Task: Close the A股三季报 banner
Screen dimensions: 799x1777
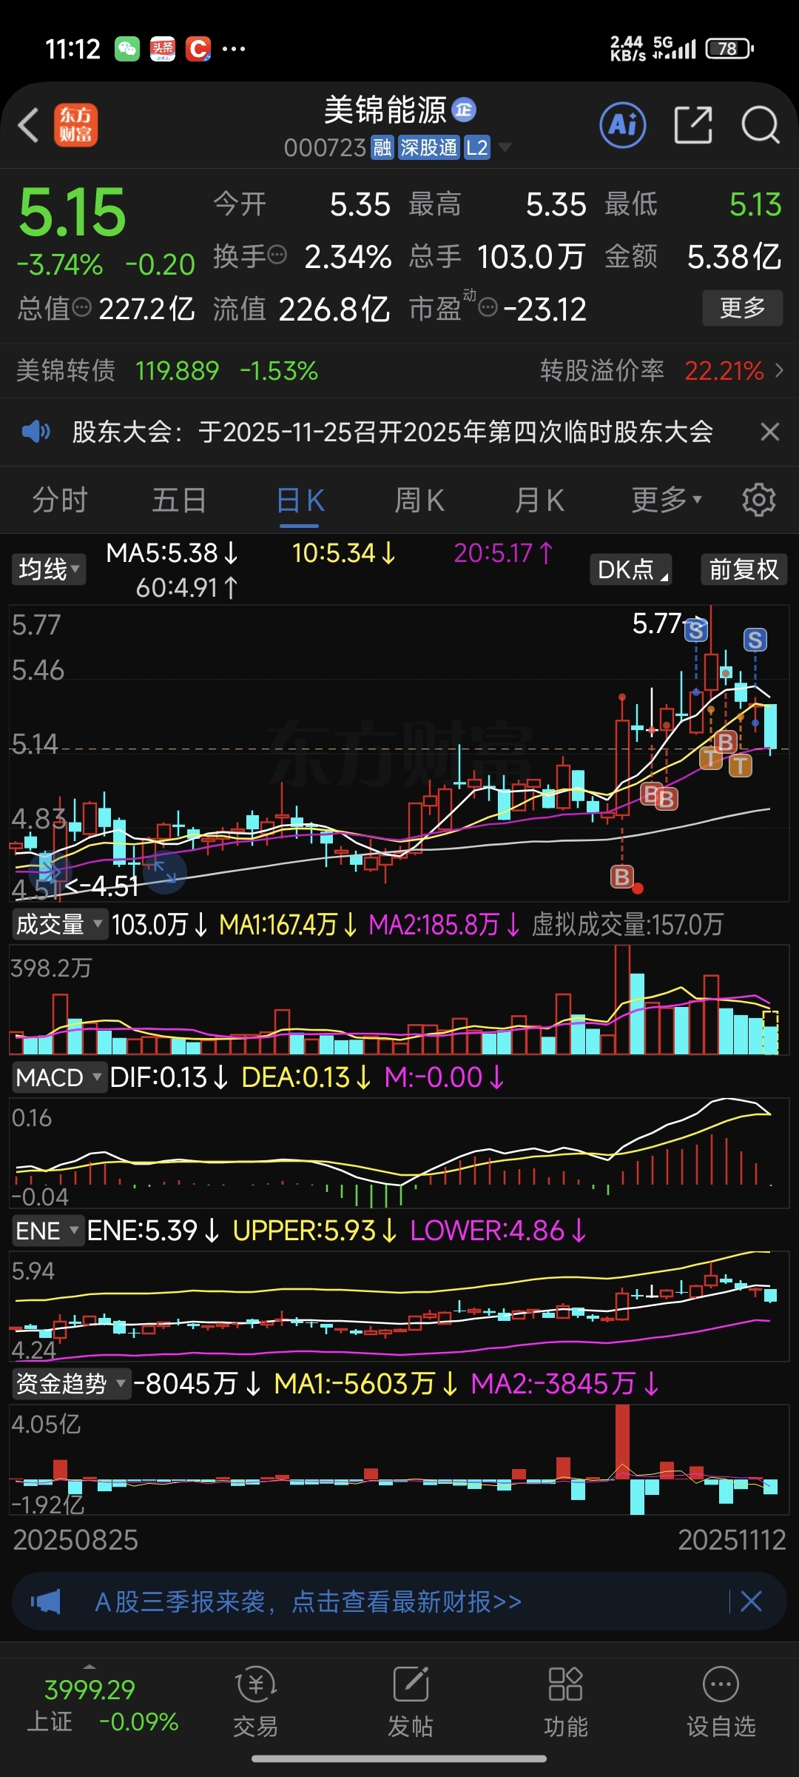Action: point(752,1602)
